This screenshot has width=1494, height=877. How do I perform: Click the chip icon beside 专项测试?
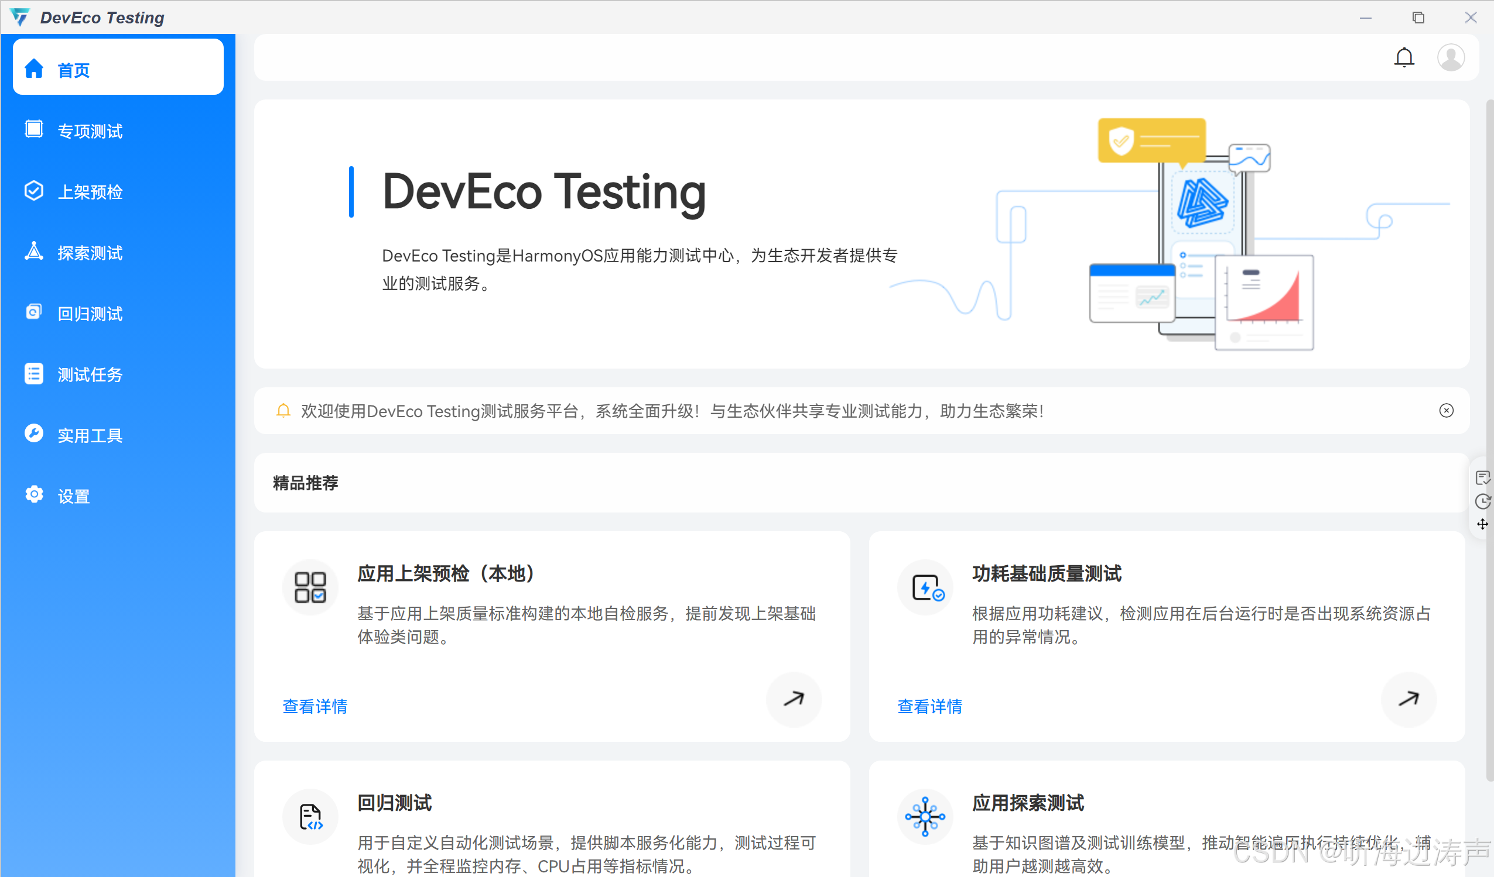tap(34, 129)
